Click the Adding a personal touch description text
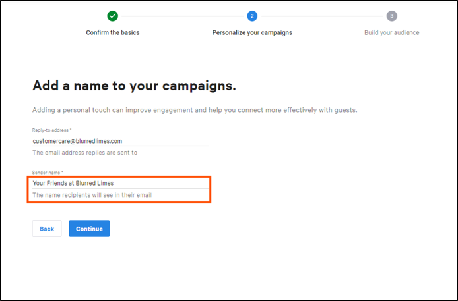This screenshot has width=458, height=301. pyautogui.click(x=195, y=110)
